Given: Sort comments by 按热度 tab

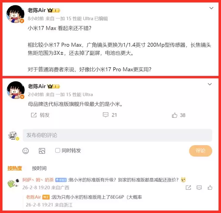Looking at the screenshot, I should 15,168.
